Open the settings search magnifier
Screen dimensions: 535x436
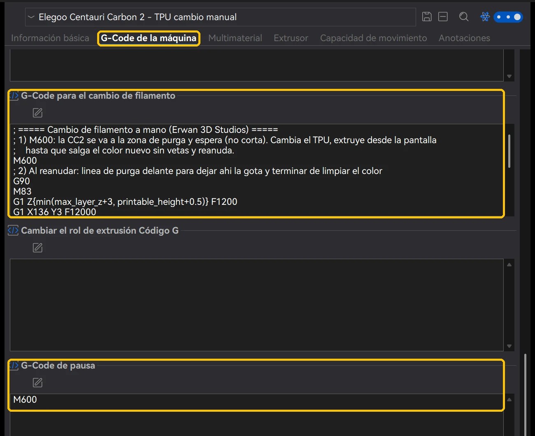point(464,17)
